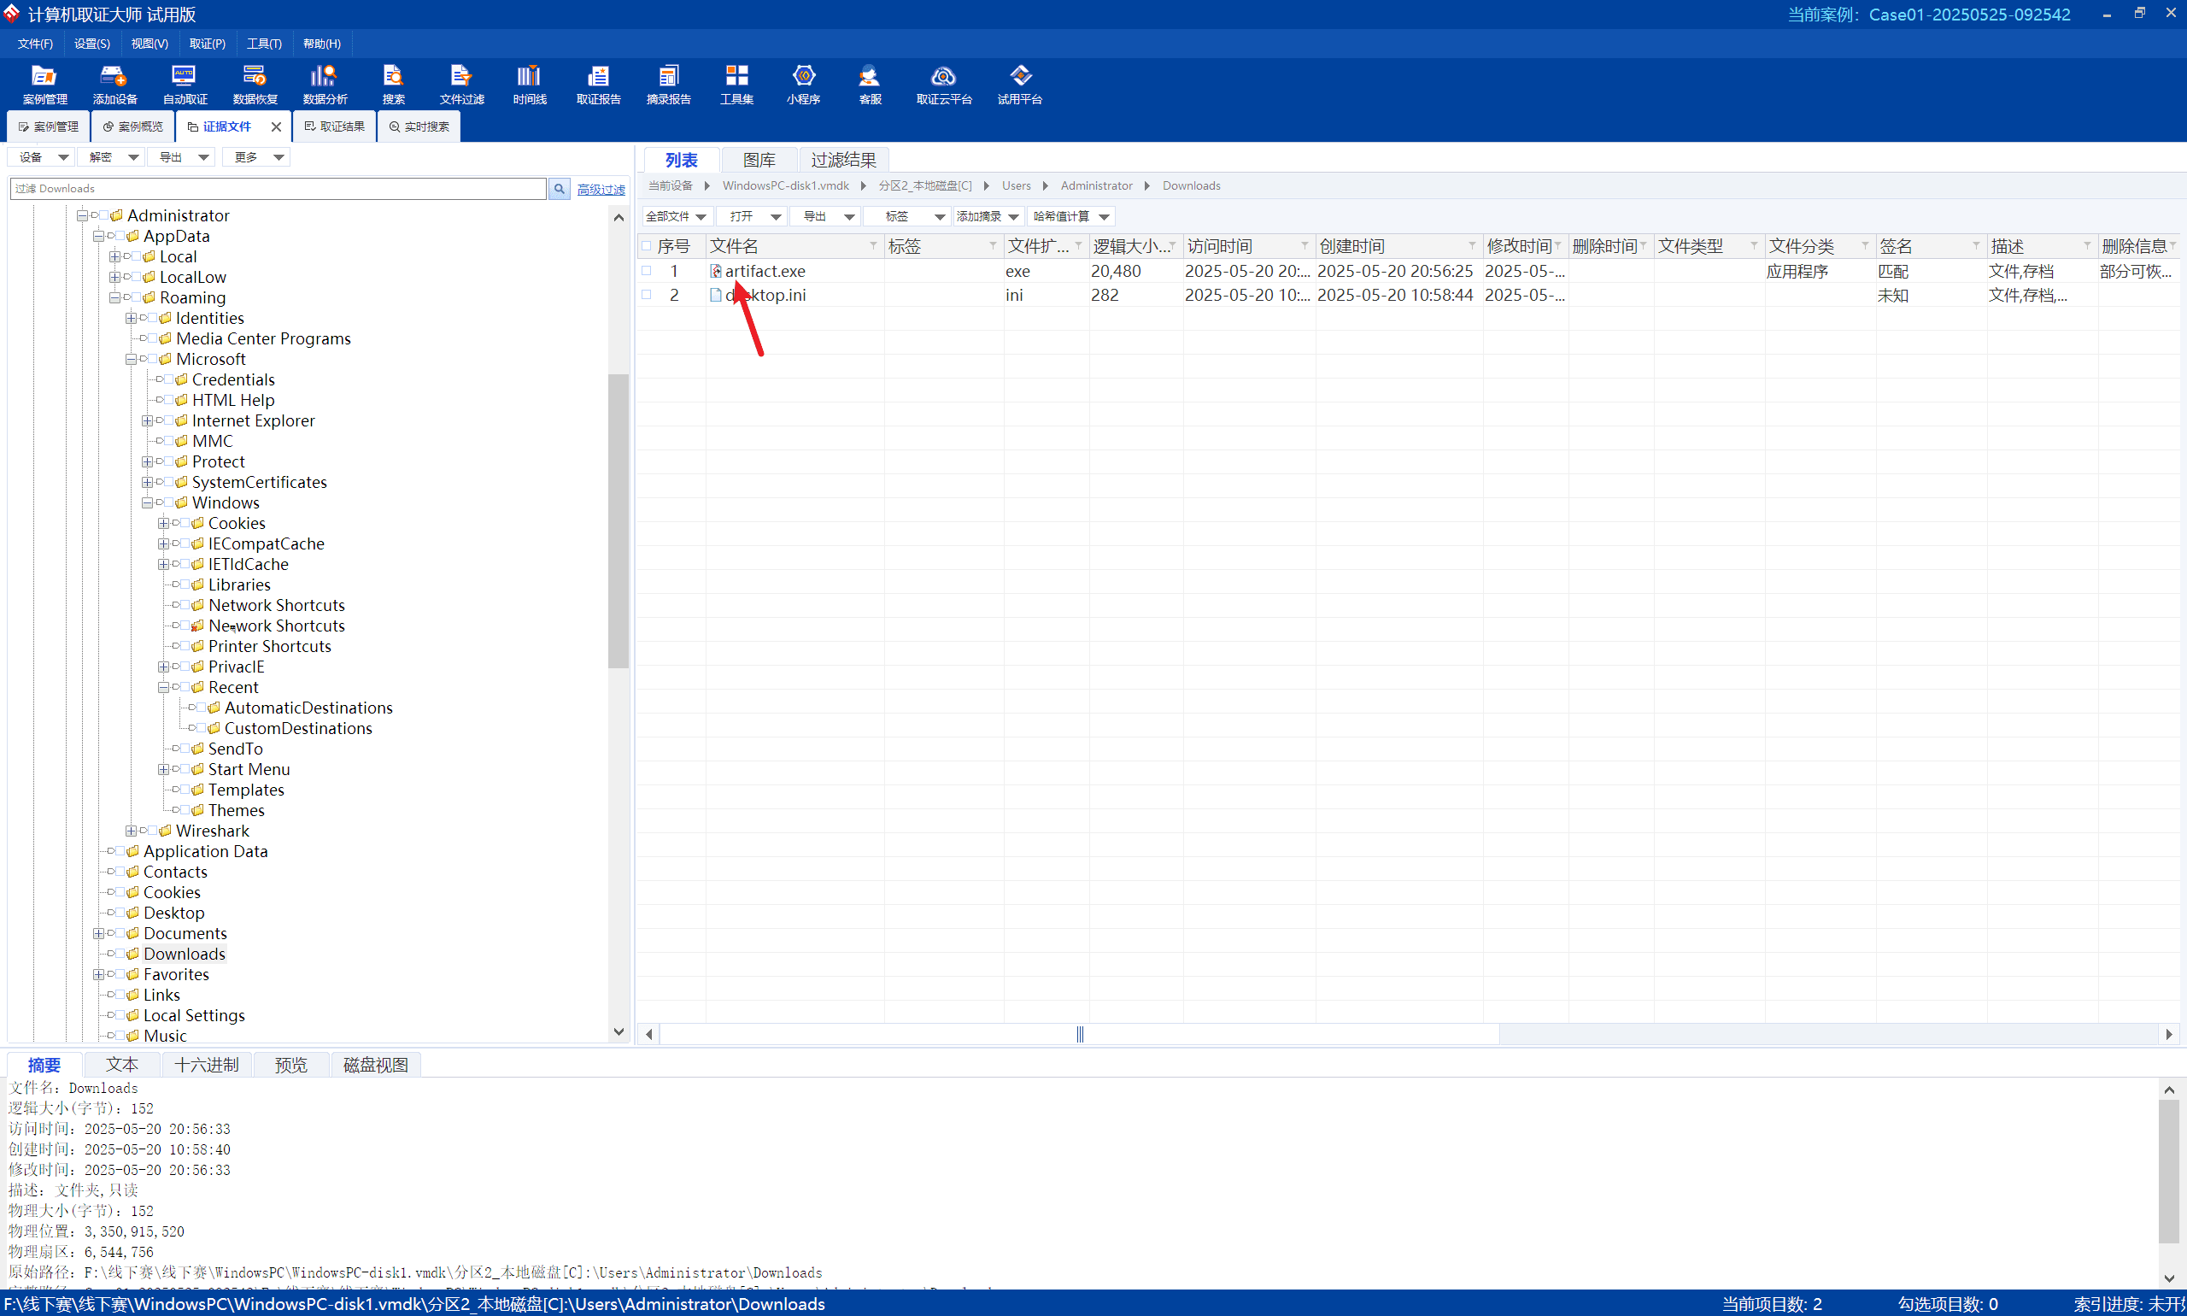Image resolution: width=2187 pixels, height=1316 pixels.
Task: Toggle the select-all checkbox in table header
Action: click(x=646, y=245)
